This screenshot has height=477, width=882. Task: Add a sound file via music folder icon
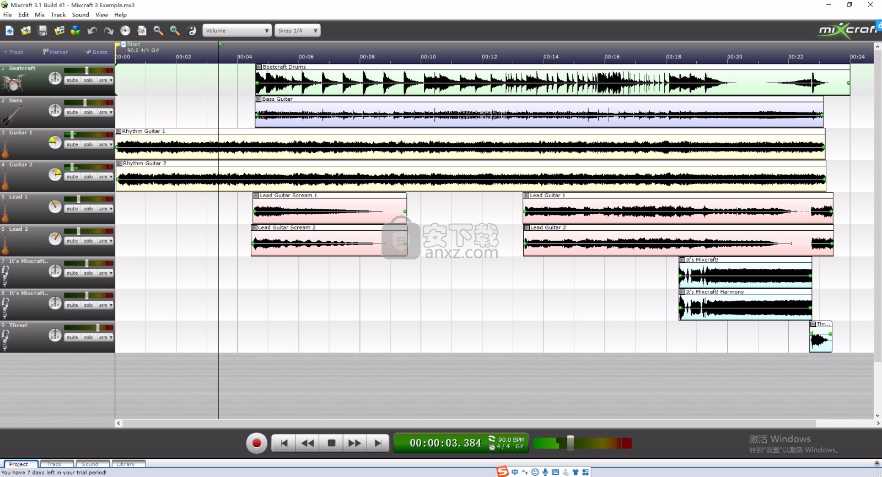59,31
